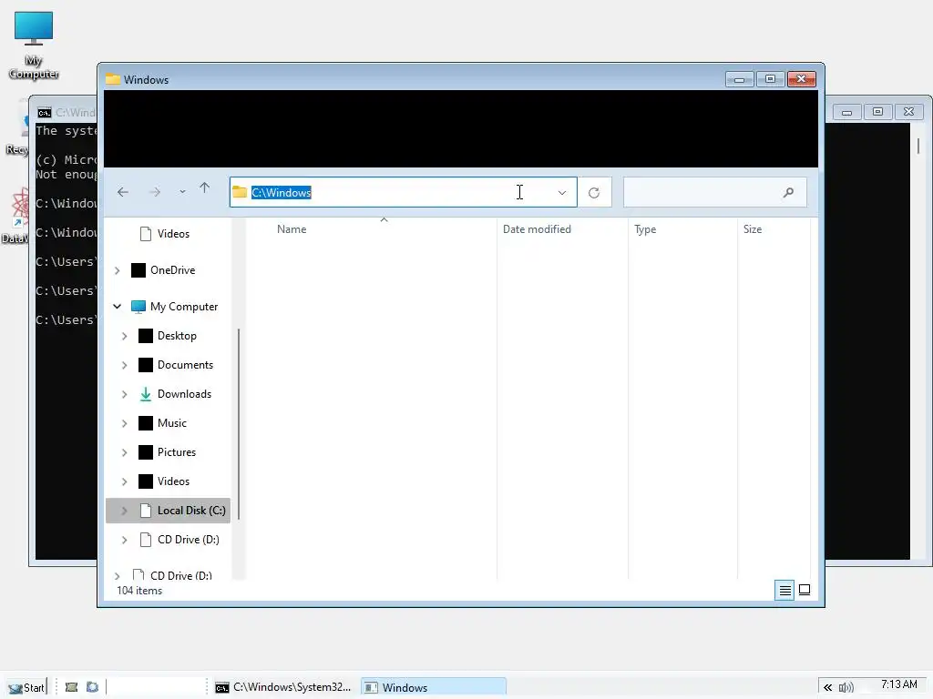The height and width of the screenshot is (699, 933).
Task: Click the second quick launch icon
Action: 92,687
